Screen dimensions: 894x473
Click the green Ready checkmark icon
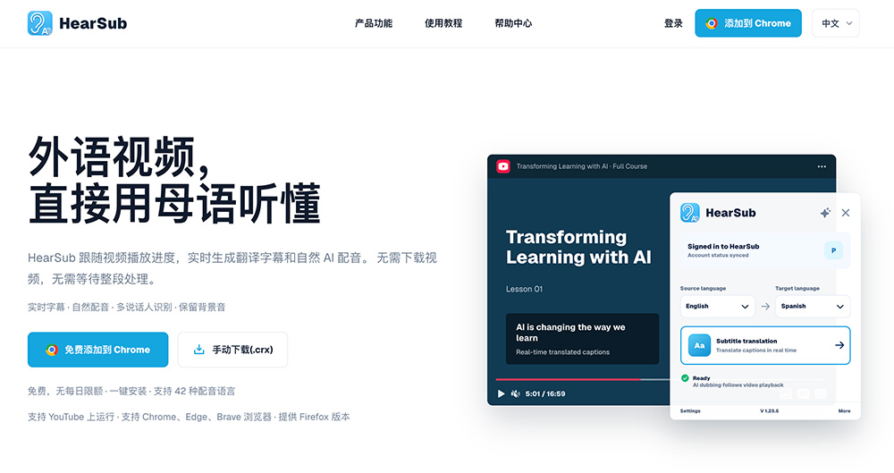[x=685, y=377]
